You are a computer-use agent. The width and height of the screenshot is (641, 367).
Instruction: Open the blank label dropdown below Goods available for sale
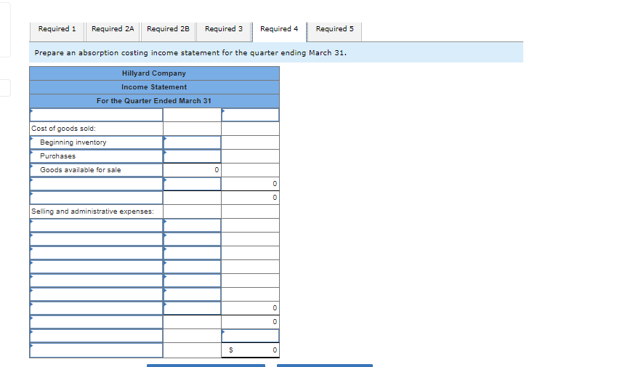pos(97,184)
